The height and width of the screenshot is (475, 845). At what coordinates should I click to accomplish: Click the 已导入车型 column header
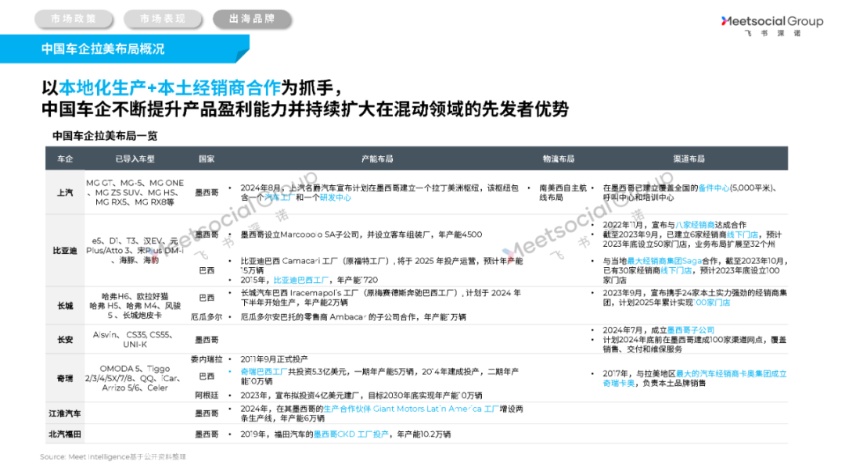pyautogui.click(x=135, y=159)
